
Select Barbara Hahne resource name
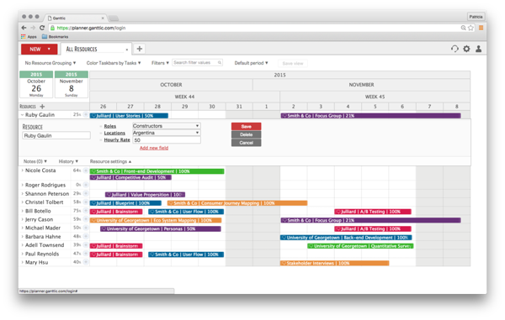pyautogui.click(x=43, y=237)
